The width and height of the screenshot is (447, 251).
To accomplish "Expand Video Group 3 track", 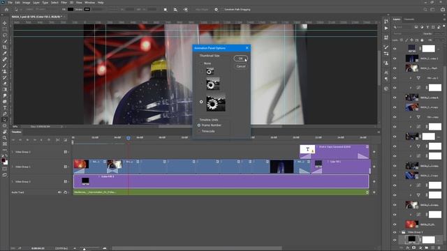I will pyautogui.click(x=13, y=181).
